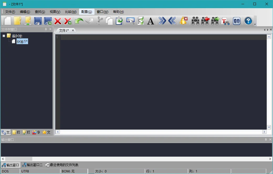
Task: Toggle the pin on 输出窗口 panel
Action: tap(266, 140)
